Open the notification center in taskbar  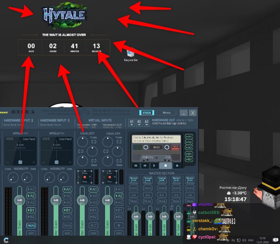(276, 239)
